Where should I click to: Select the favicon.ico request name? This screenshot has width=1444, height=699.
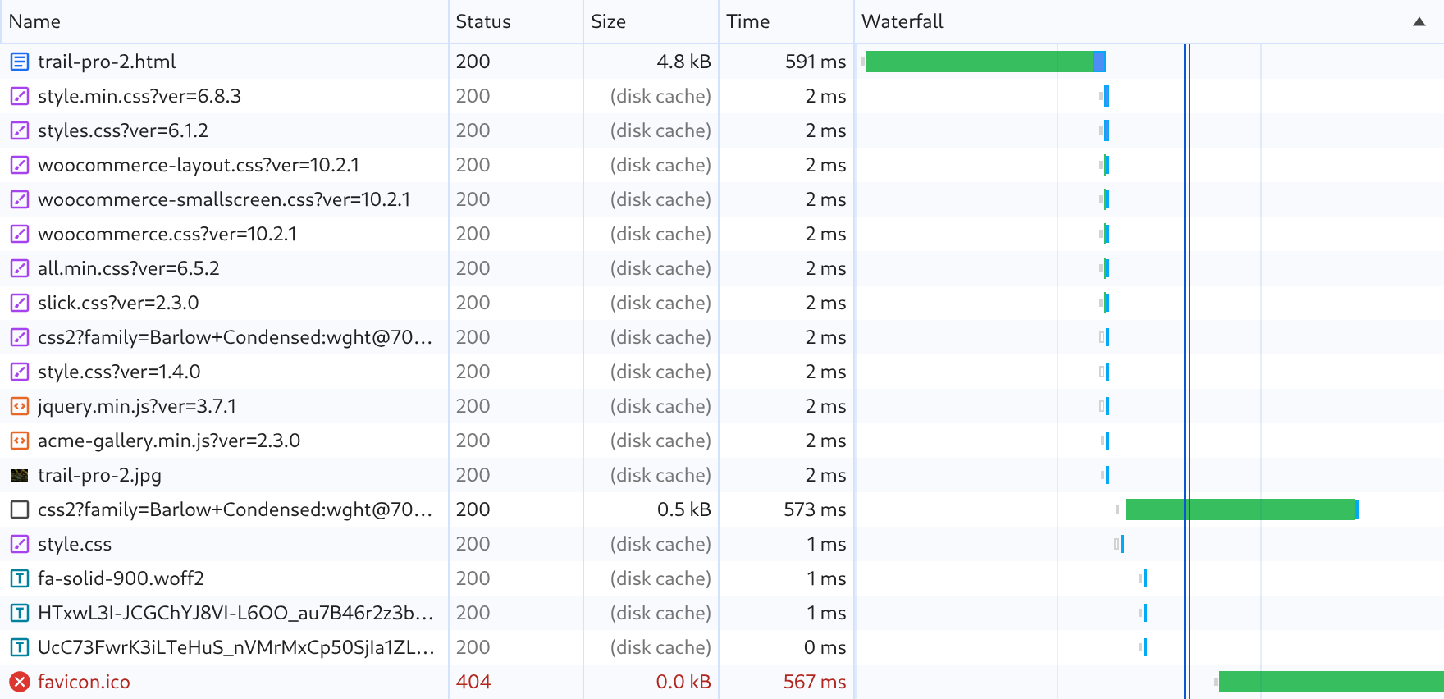point(84,682)
